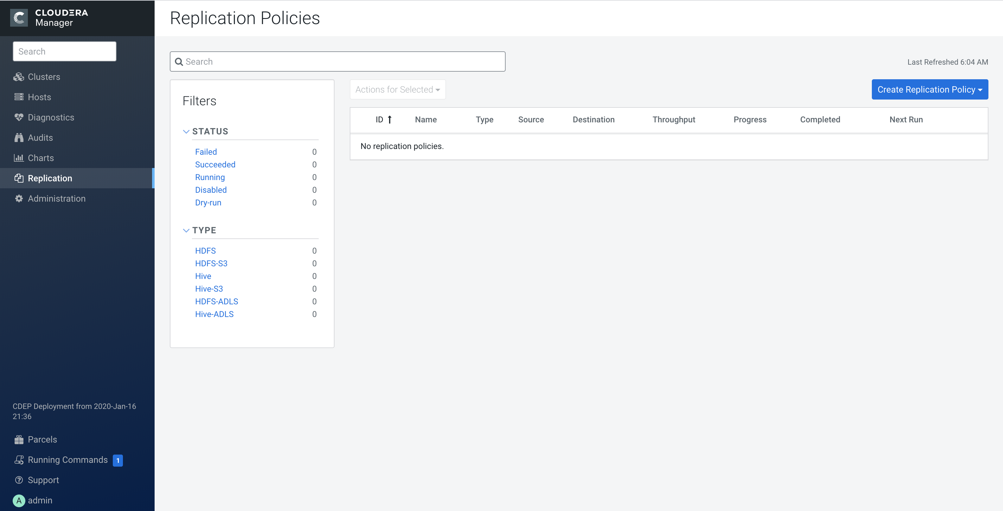
Task: Click the Audits binoculars icon
Action: 18,138
